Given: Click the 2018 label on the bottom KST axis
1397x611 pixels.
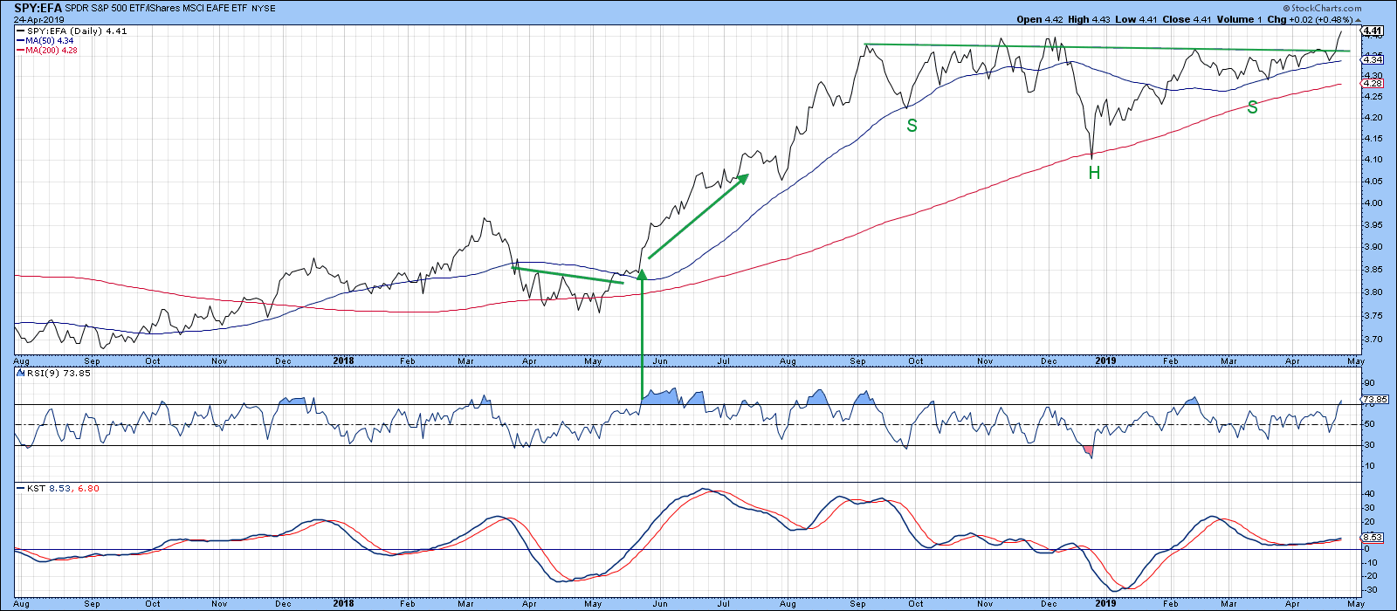Looking at the screenshot, I should (344, 603).
